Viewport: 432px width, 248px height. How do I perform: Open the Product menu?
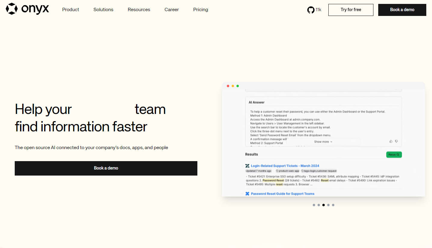point(71,10)
